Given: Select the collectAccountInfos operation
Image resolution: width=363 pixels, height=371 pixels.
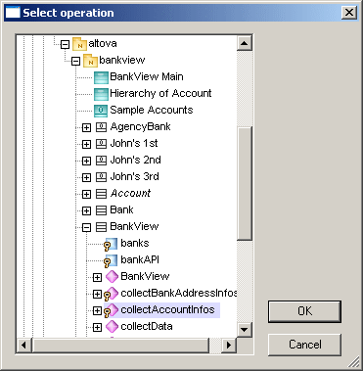Looking at the screenshot, I should 167,309.
